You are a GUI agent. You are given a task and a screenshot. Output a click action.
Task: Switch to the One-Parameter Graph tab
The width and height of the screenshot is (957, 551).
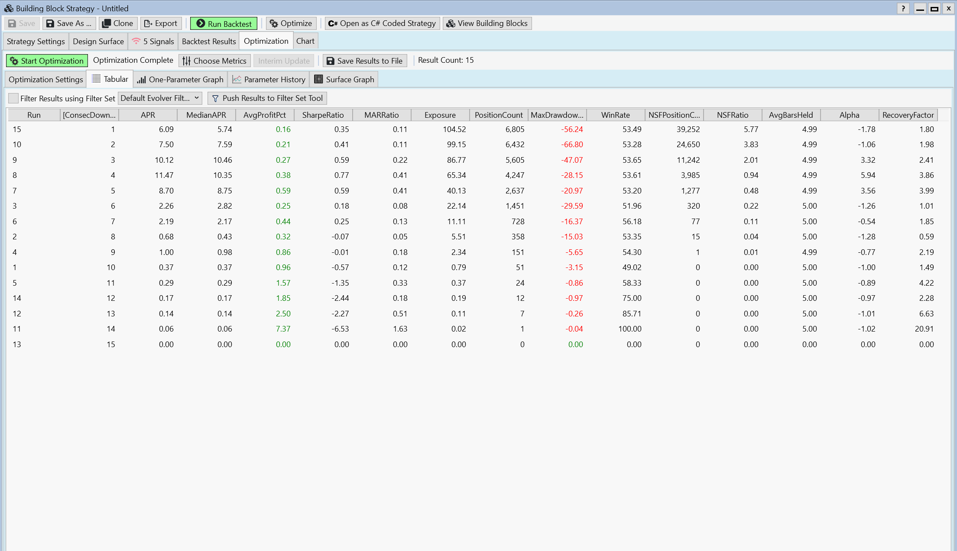click(180, 80)
